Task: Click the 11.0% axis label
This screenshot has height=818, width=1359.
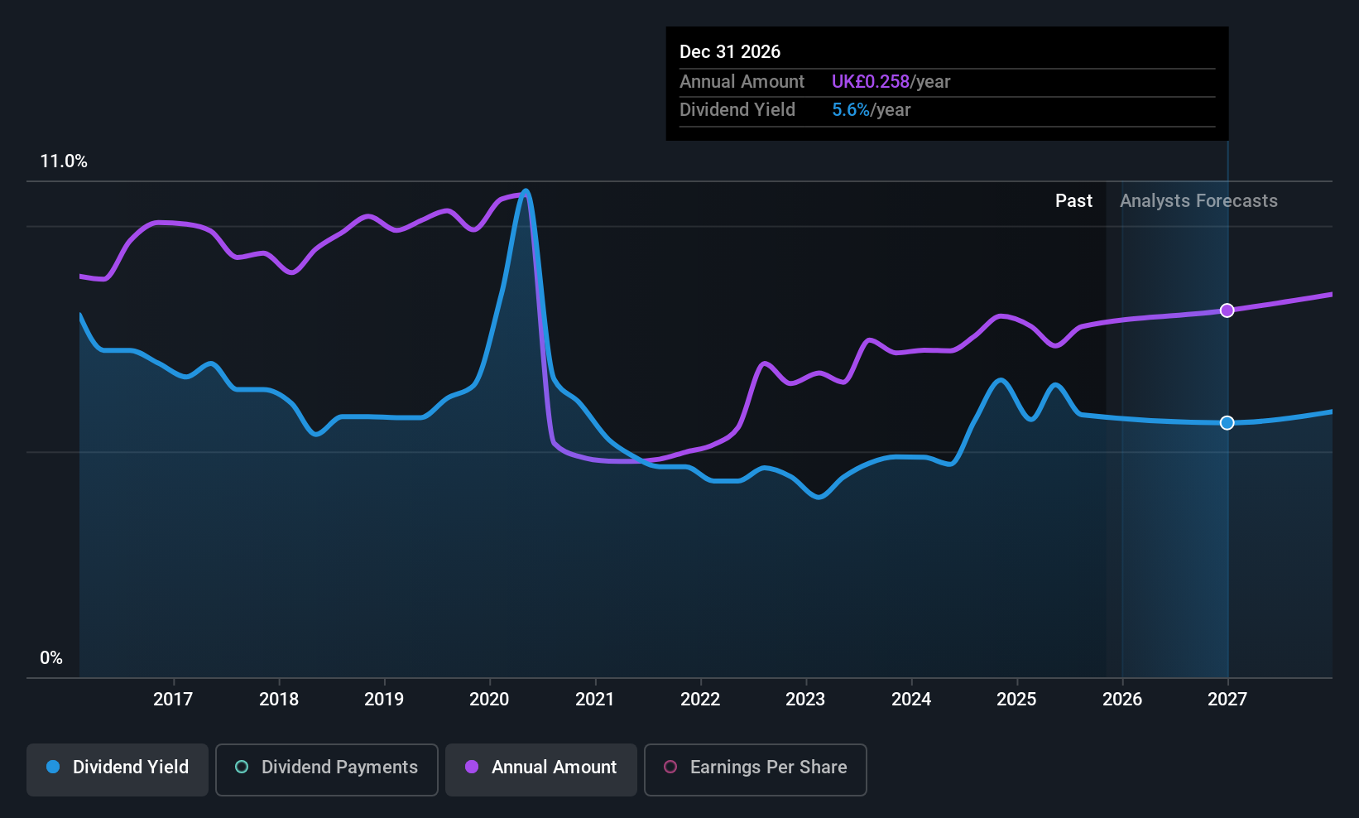Action: pyautogui.click(x=64, y=161)
